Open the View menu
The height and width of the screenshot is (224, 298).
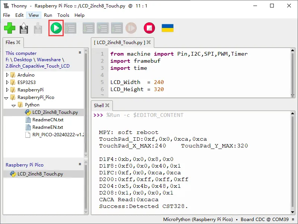click(x=34, y=15)
